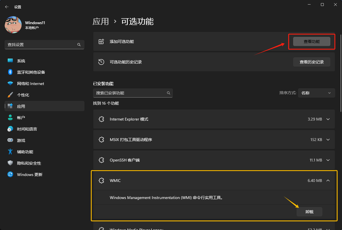342x230 pixels.
Task: Select 时间和语言 in the sidebar
Action: pyautogui.click(x=27, y=129)
